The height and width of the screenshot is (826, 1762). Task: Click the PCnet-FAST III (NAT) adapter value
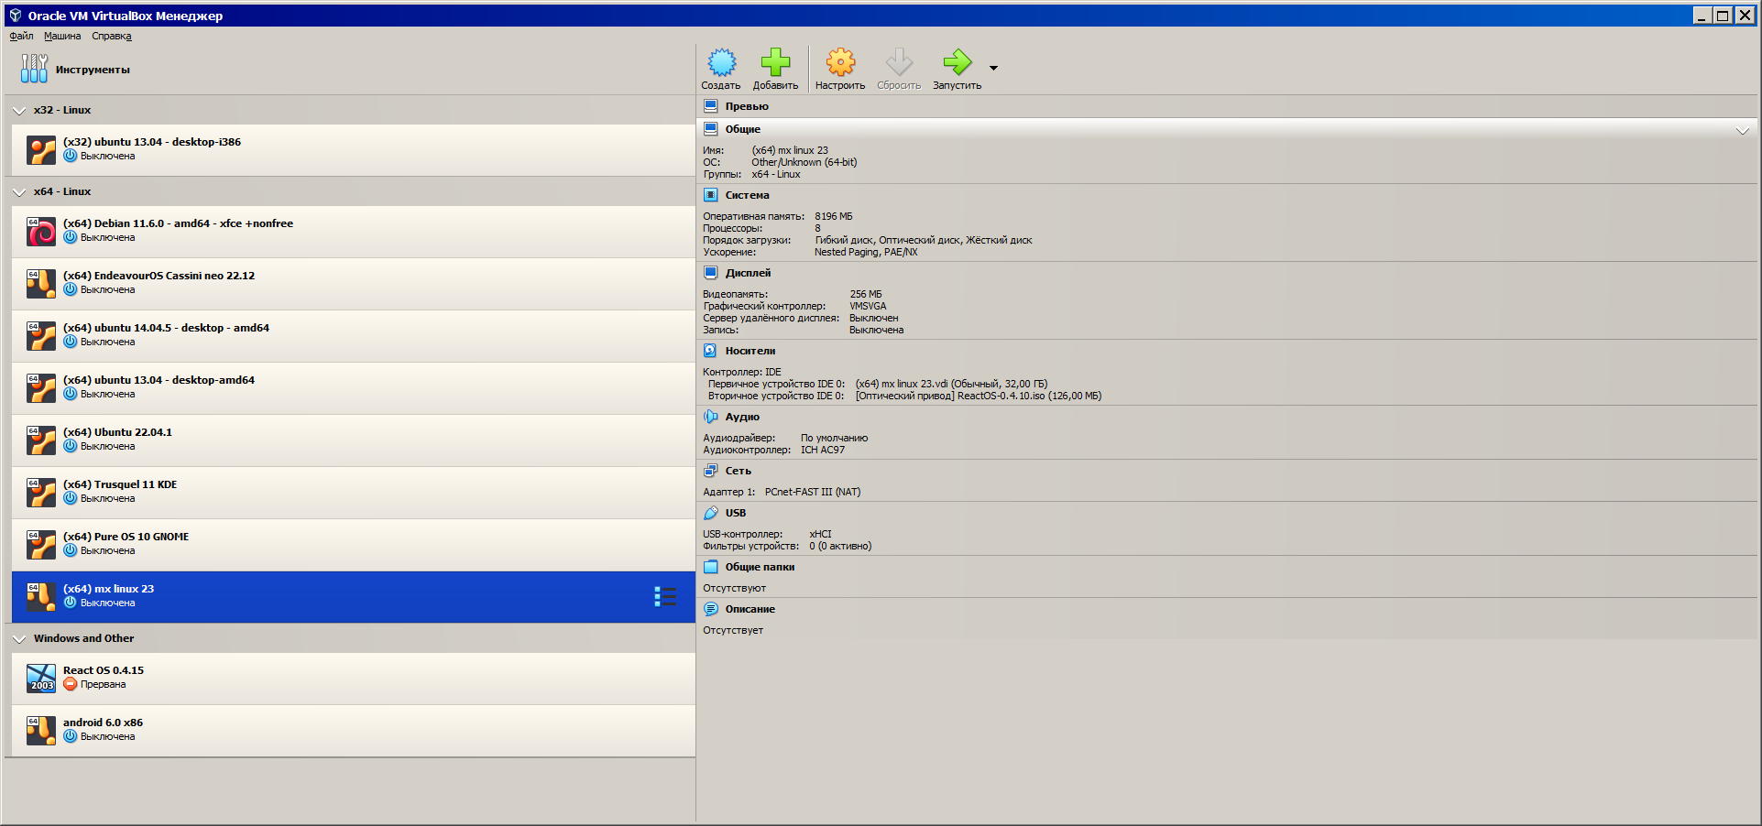click(813, 493)
